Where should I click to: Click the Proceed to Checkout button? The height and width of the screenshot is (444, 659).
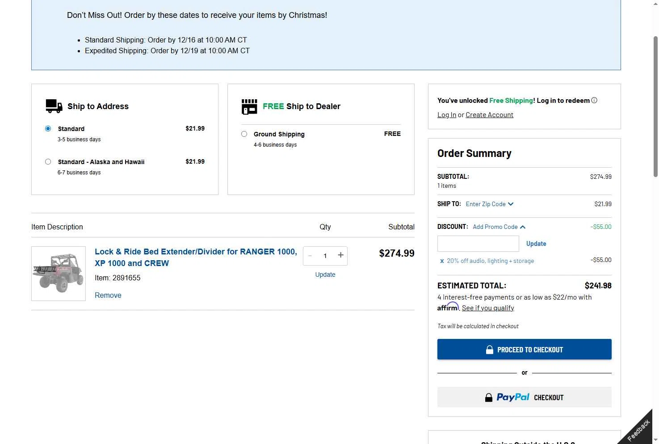[525, 349]
